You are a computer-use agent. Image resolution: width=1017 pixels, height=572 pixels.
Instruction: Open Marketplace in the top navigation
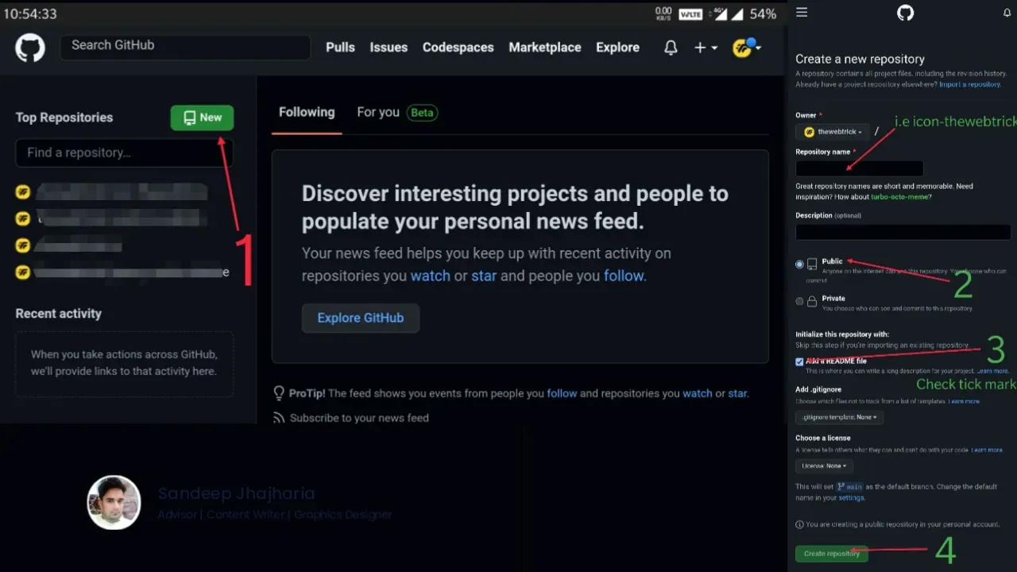[545, 48]
